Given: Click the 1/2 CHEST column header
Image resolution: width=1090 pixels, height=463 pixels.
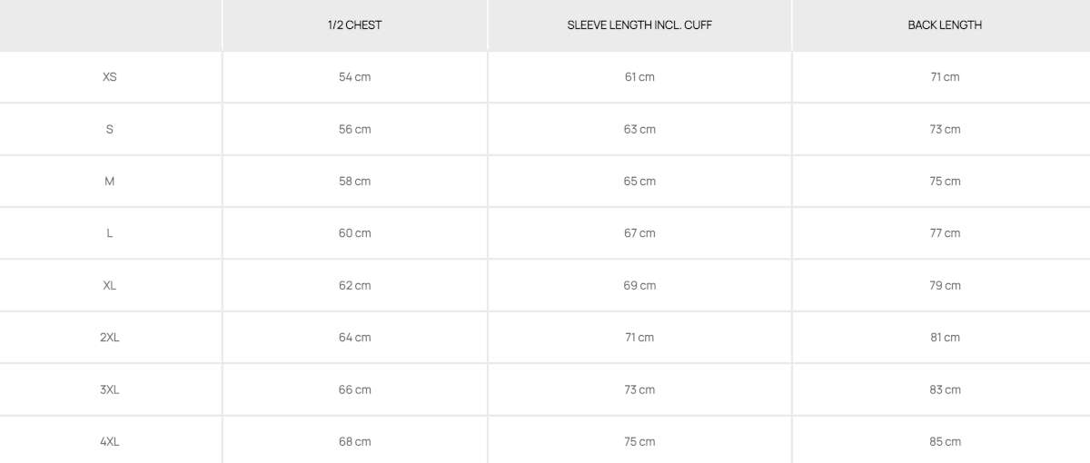Looking at the screenshot, I should pyautogui.click(x=354, y=25).
